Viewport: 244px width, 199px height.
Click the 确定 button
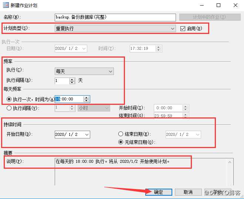coord(159,192)
